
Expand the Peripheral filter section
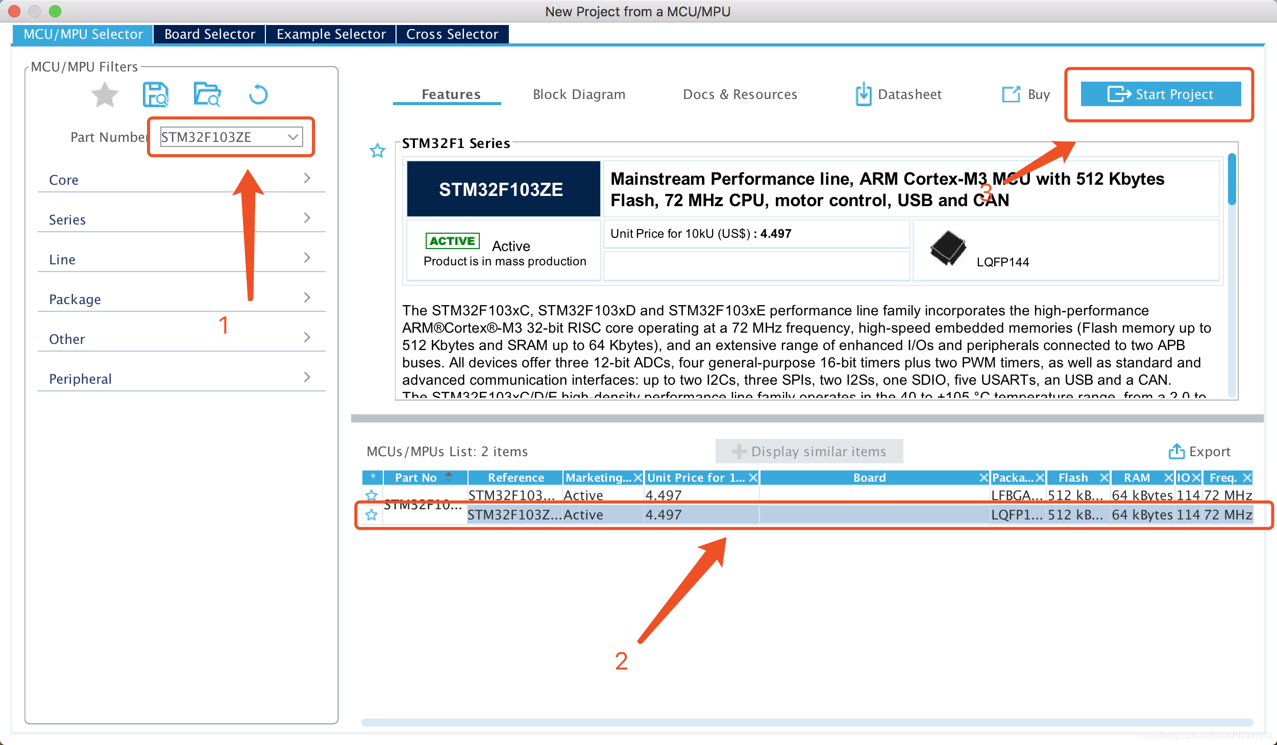click(181, 378)
